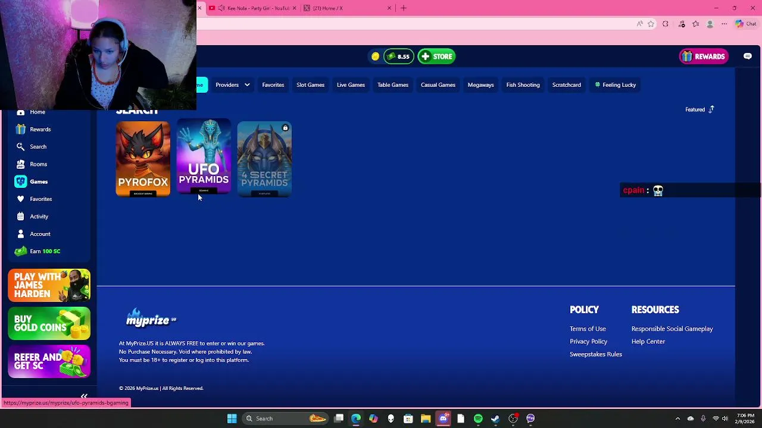The image size is (762, 428).
Task: Select the top Favorites category tab
Action: (x=273, y=85)
